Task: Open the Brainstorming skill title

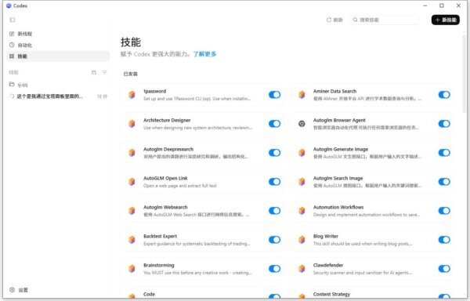Action: [x=158, y=265]
